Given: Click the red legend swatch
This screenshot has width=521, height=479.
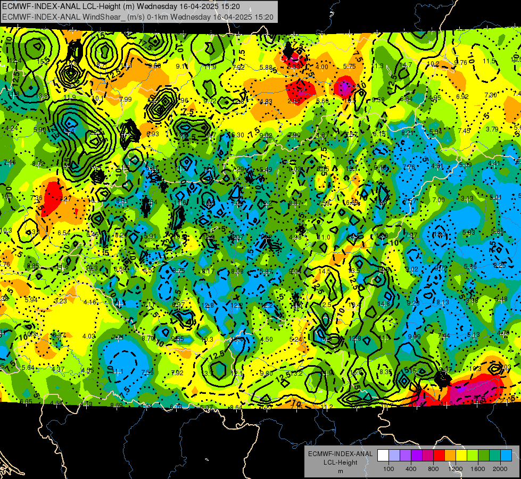Looking at the screenshot, I should (x=439, y=456).
